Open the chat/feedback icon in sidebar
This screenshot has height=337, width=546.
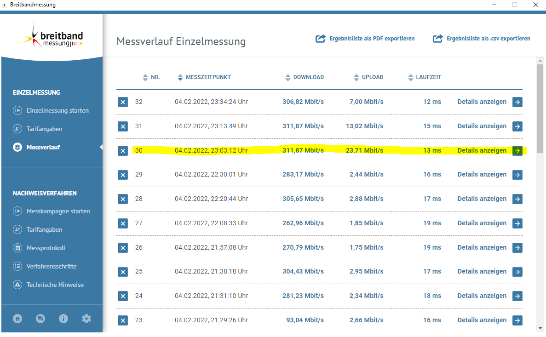(40, 319)
